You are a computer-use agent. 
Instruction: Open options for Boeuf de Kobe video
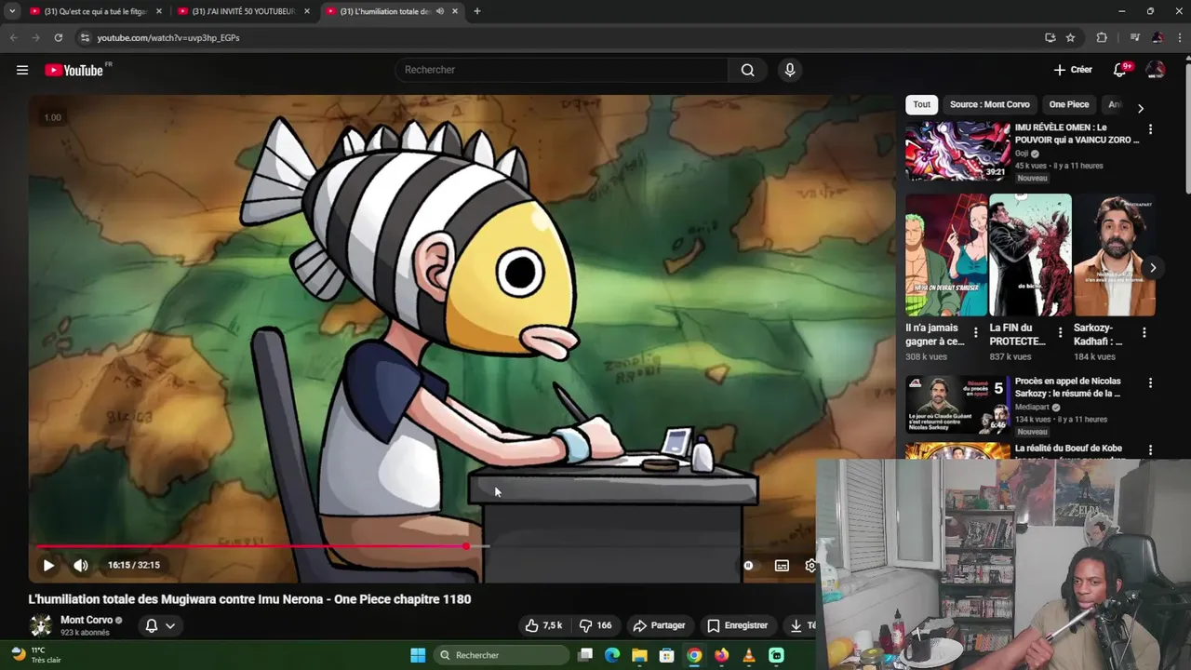click(x=1150, y=450)
